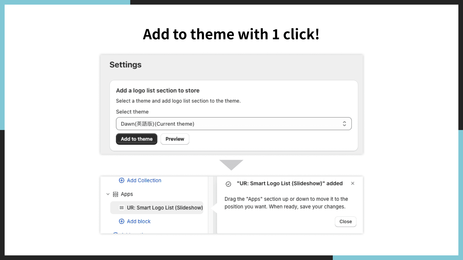The height and width of the screenshot is (260, 463).
Task: Click the Apps section icon
Action: tap(115, 194)
